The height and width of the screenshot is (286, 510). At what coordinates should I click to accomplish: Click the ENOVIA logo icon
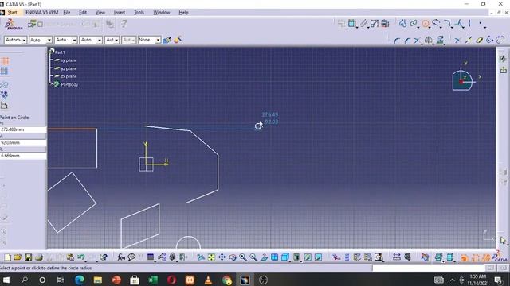pyautogui.click(x=14, y=25)
